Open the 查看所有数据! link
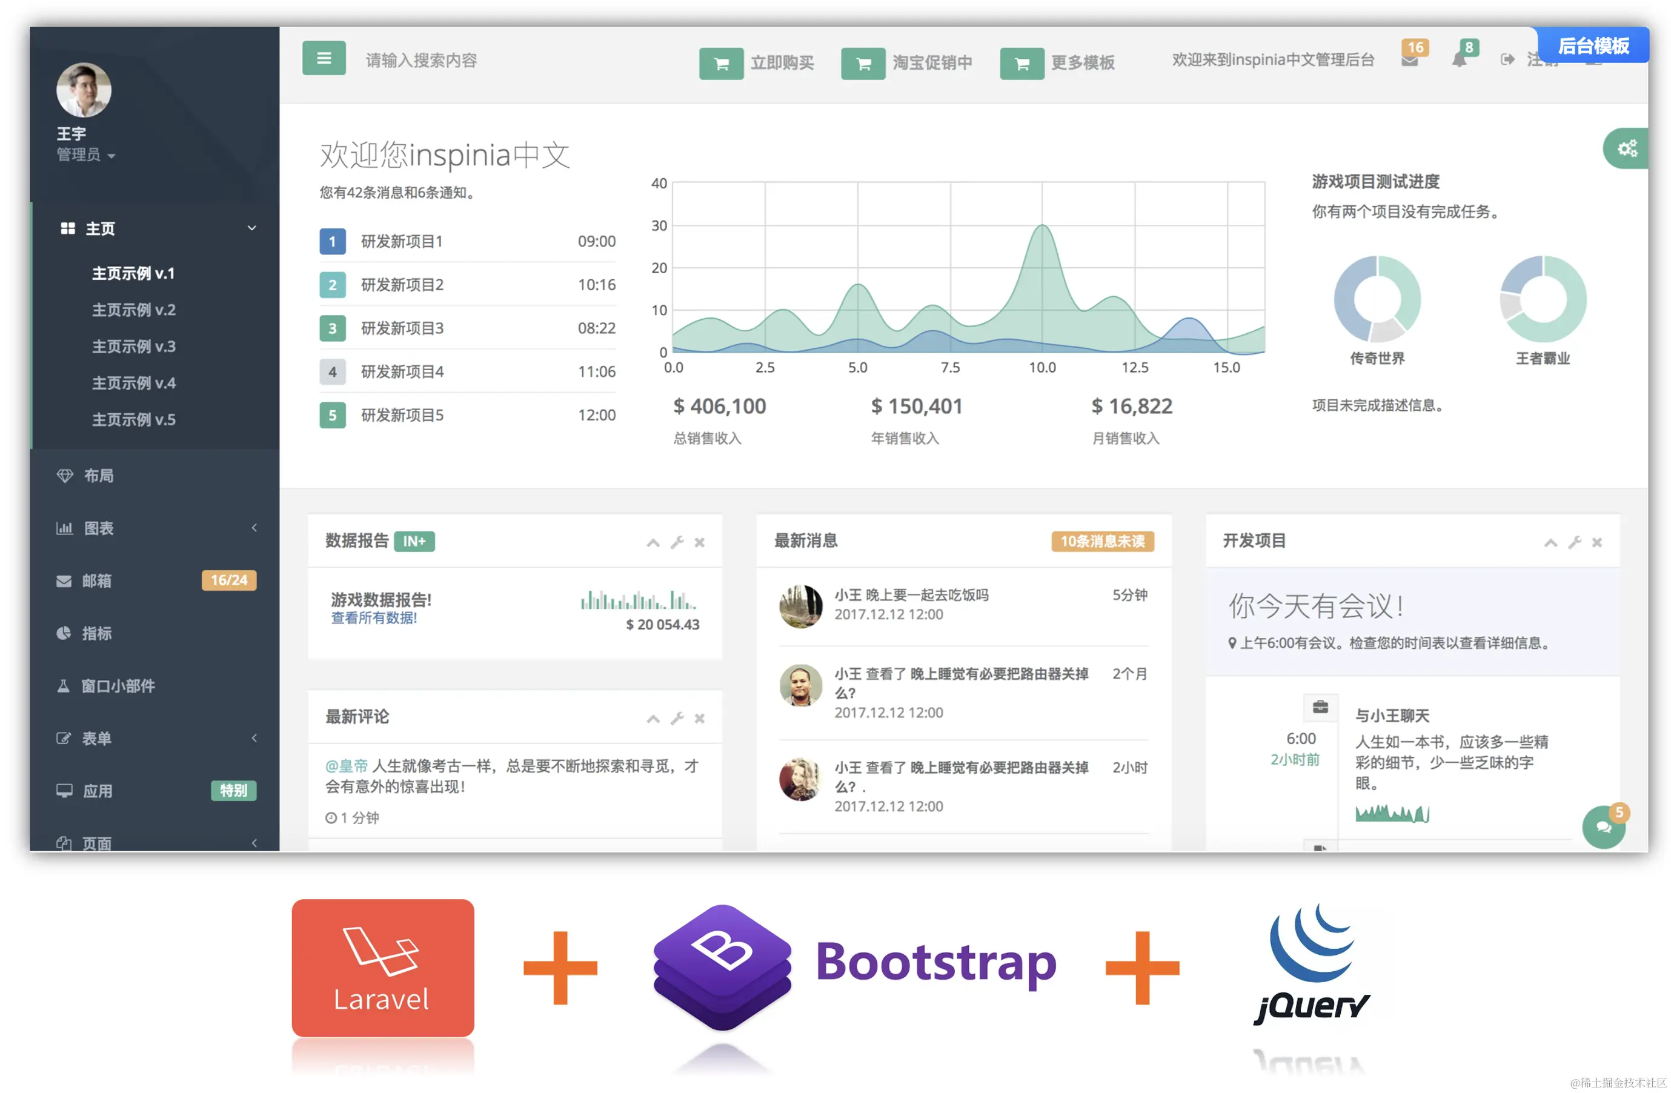Image resolution: width=1671 pixels, height=1093 pixels. coord(374,618)
